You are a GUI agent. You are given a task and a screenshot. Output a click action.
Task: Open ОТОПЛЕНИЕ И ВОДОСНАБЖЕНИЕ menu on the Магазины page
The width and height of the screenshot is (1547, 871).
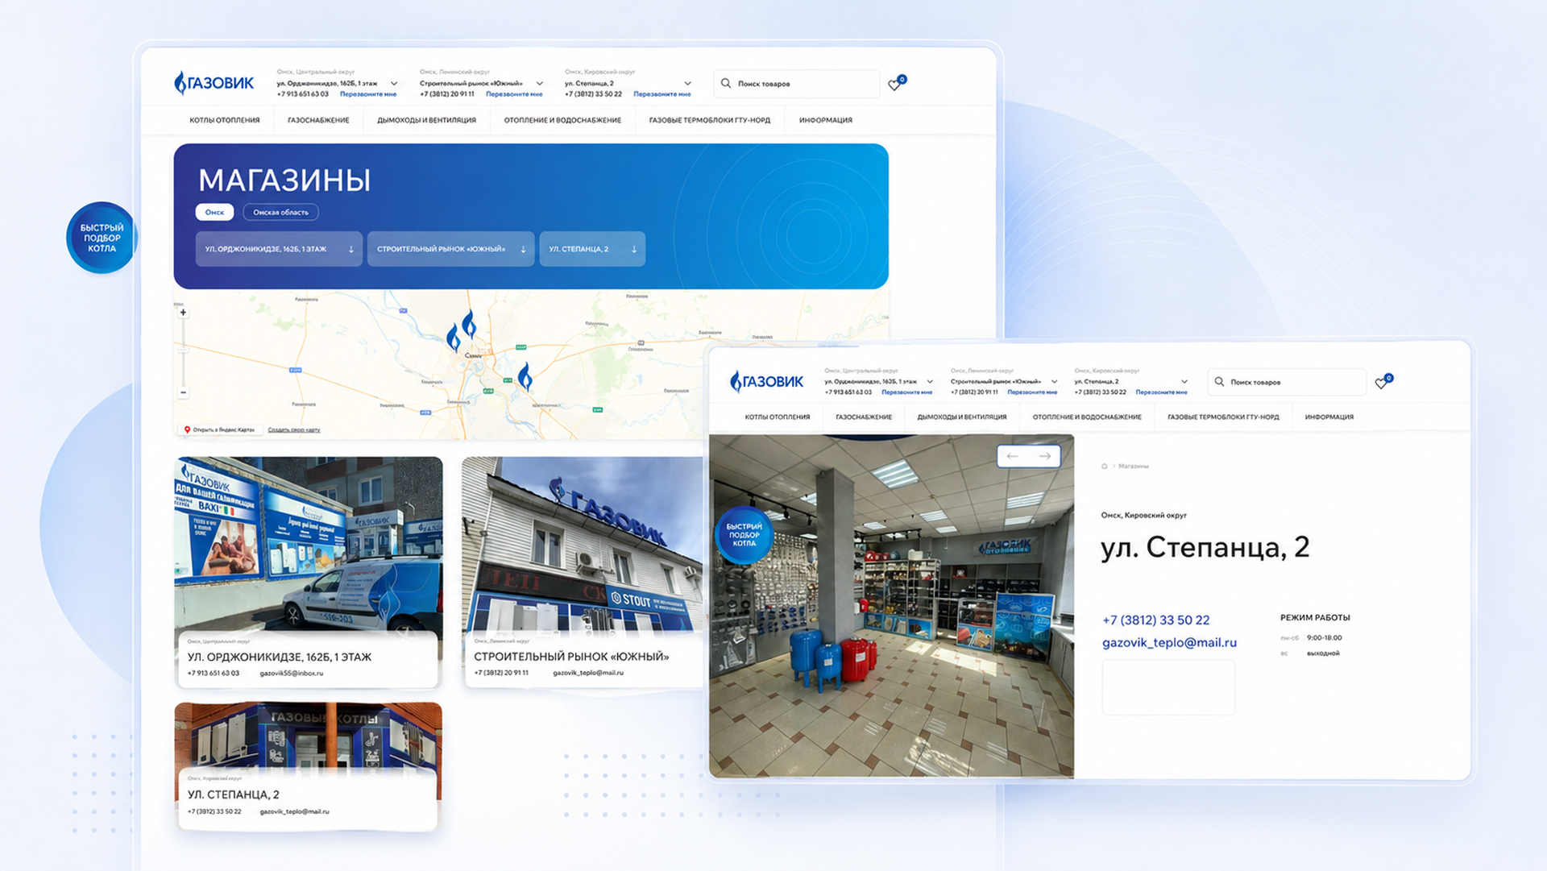[x=562, y=120]
